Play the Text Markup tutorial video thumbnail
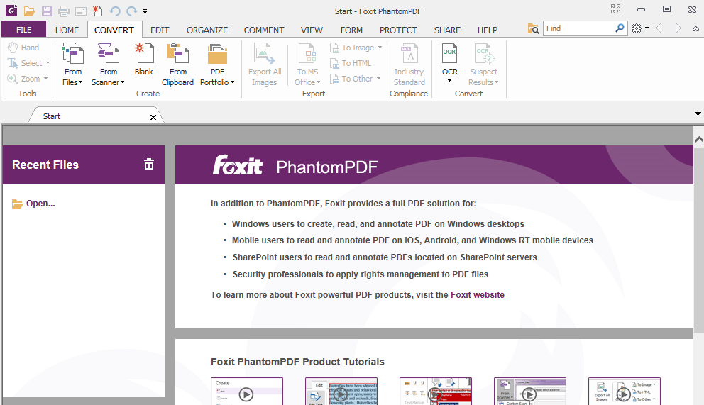This screenshot has height=405, width=704. pyautogui.click(x=436, y=392)
